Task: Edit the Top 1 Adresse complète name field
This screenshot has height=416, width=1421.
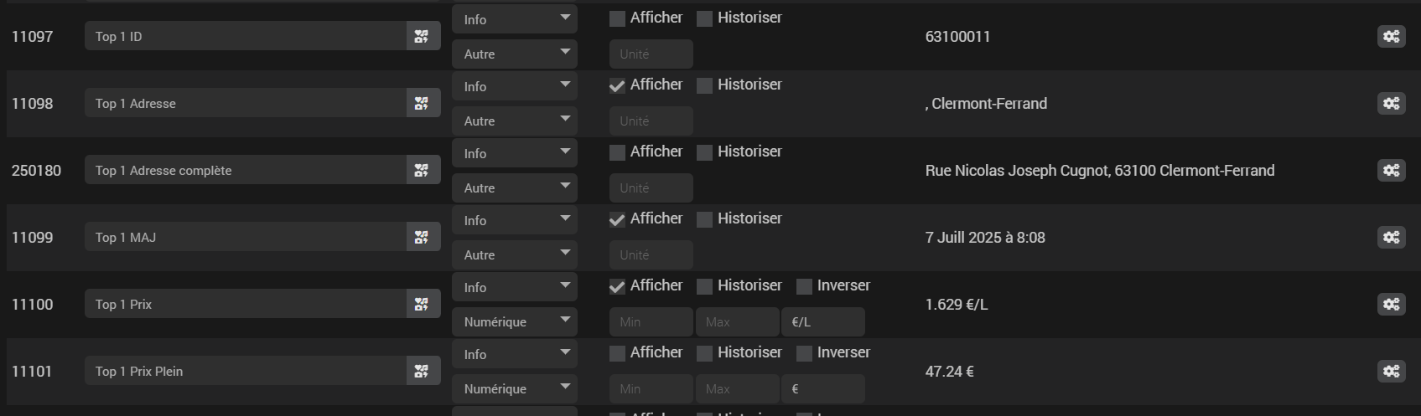Action: [x=246, y=170]
